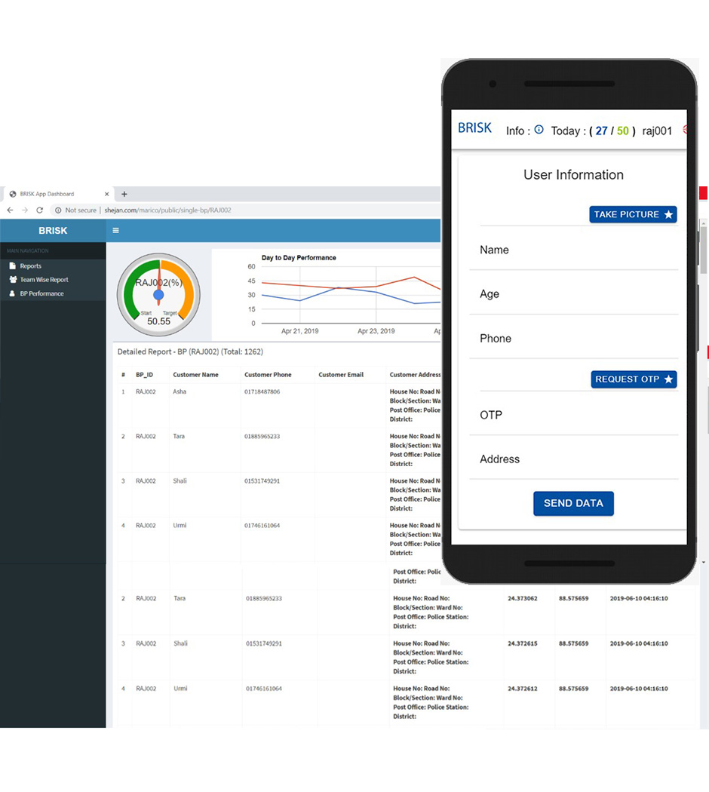Click phone number 01718487806

click(x=262, y=391)
